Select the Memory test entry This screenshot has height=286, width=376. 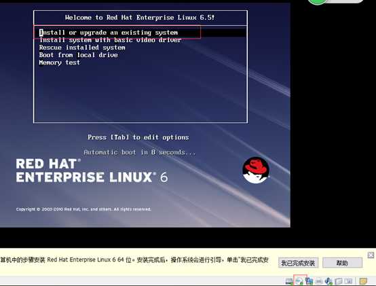(x=60, y=62)
